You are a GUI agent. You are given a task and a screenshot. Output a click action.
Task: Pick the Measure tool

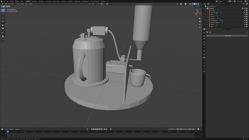click(3, 36)
